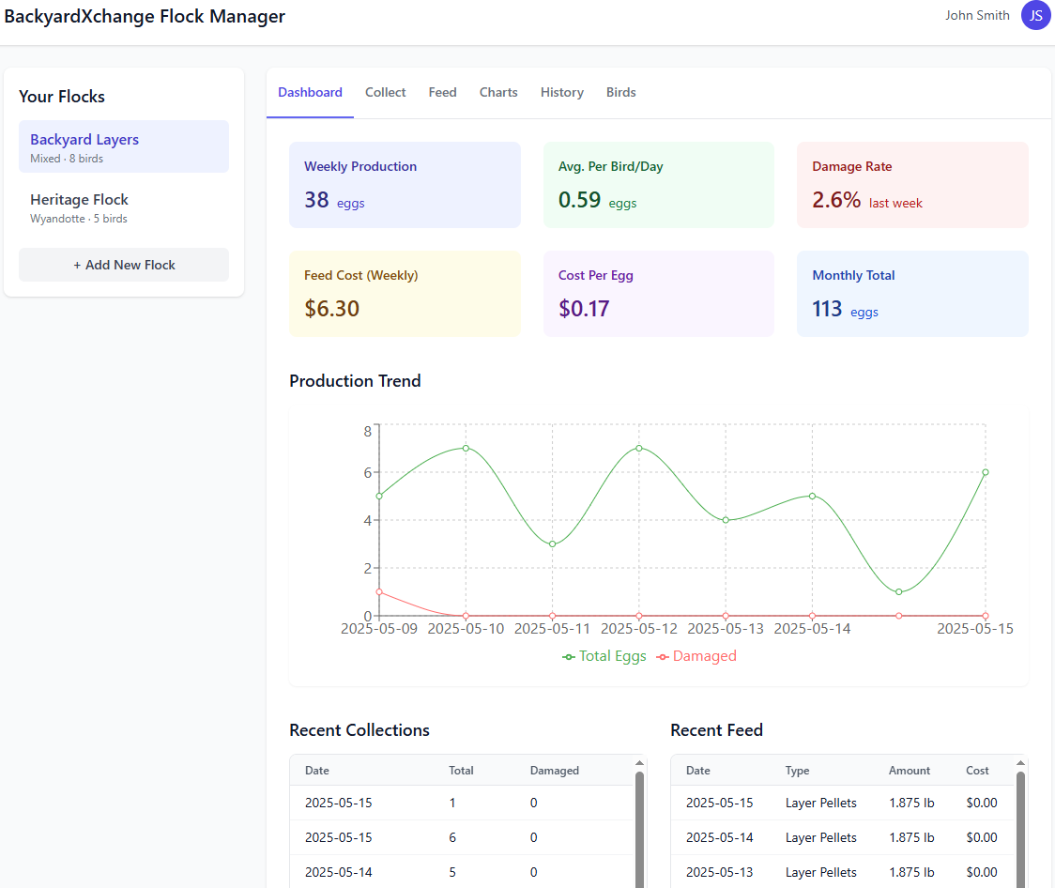Click the Feed Cost (Weekly) card
Viewport: 1055px width, 888px height.
pyautogui.click(x=405, y=294)
